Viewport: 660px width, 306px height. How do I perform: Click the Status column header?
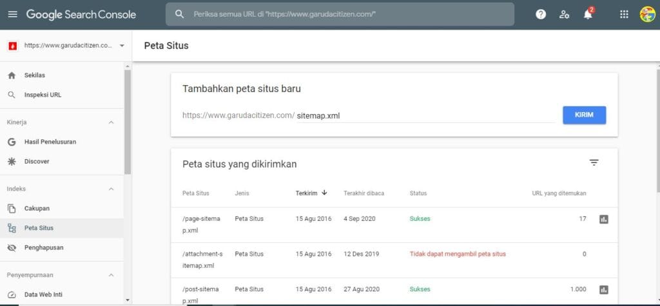click(x=418, y=193)
